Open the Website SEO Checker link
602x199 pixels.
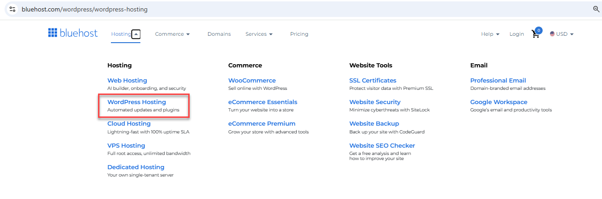point(382,145)
